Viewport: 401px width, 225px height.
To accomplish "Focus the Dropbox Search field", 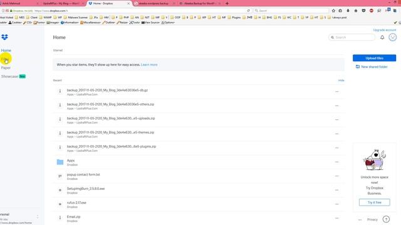I will 352,37.
